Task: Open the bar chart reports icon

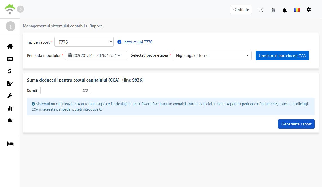Action: point(10,108)
